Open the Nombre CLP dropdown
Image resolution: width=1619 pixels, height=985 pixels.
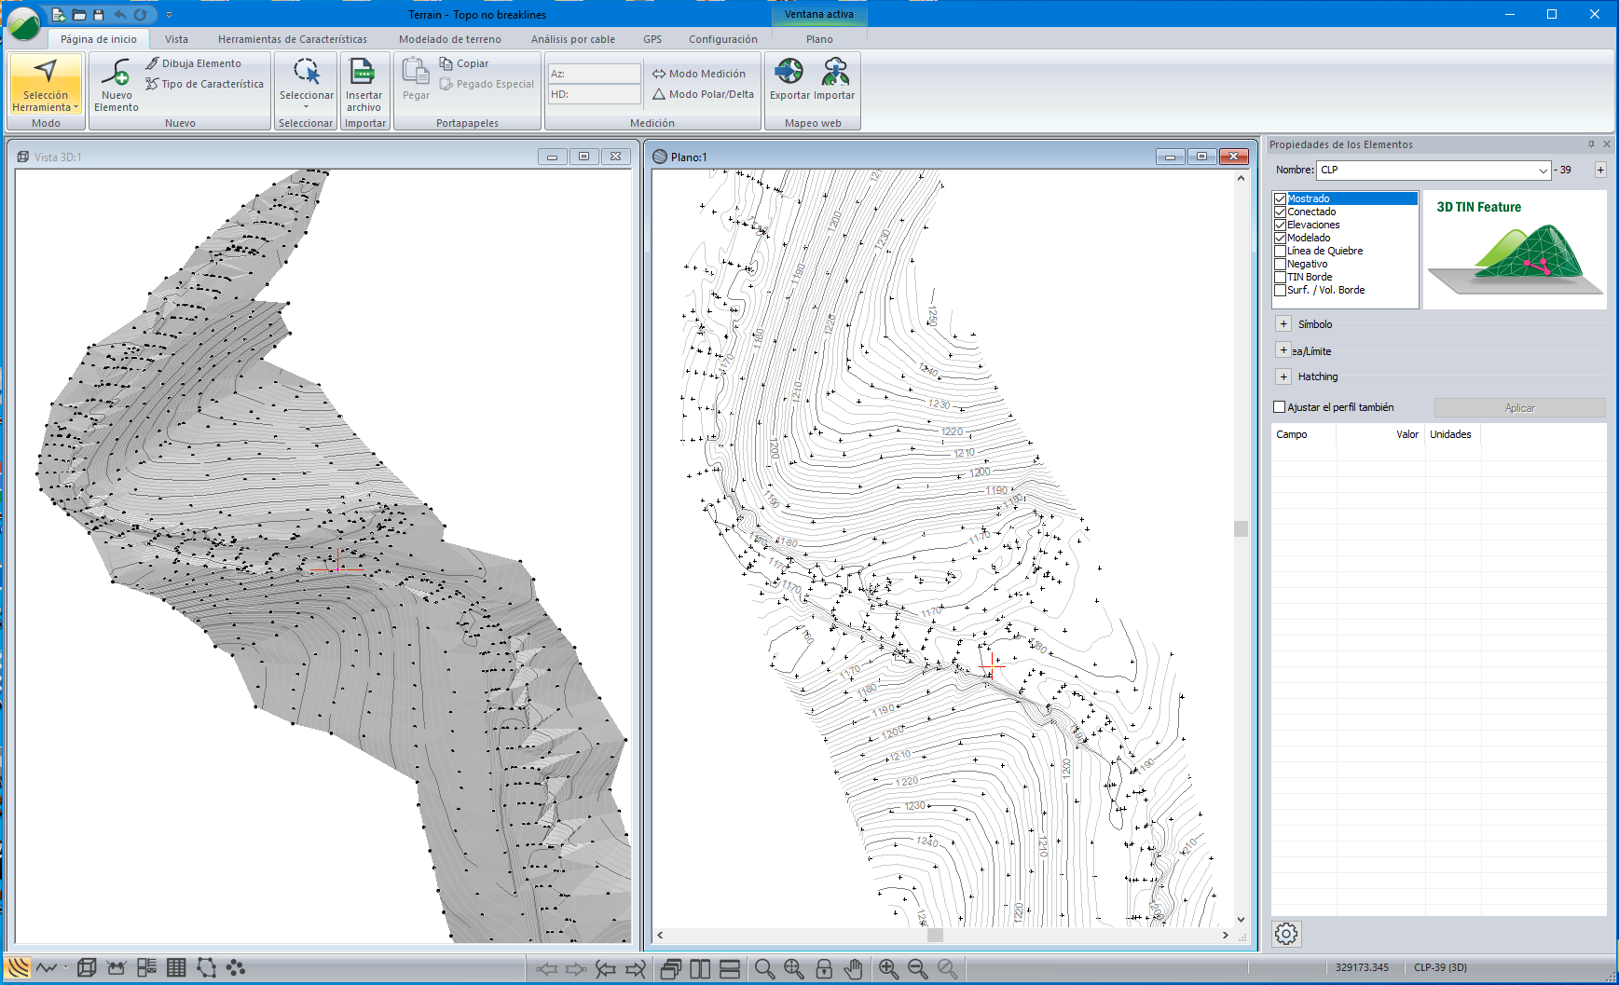tap(1543, 171)
